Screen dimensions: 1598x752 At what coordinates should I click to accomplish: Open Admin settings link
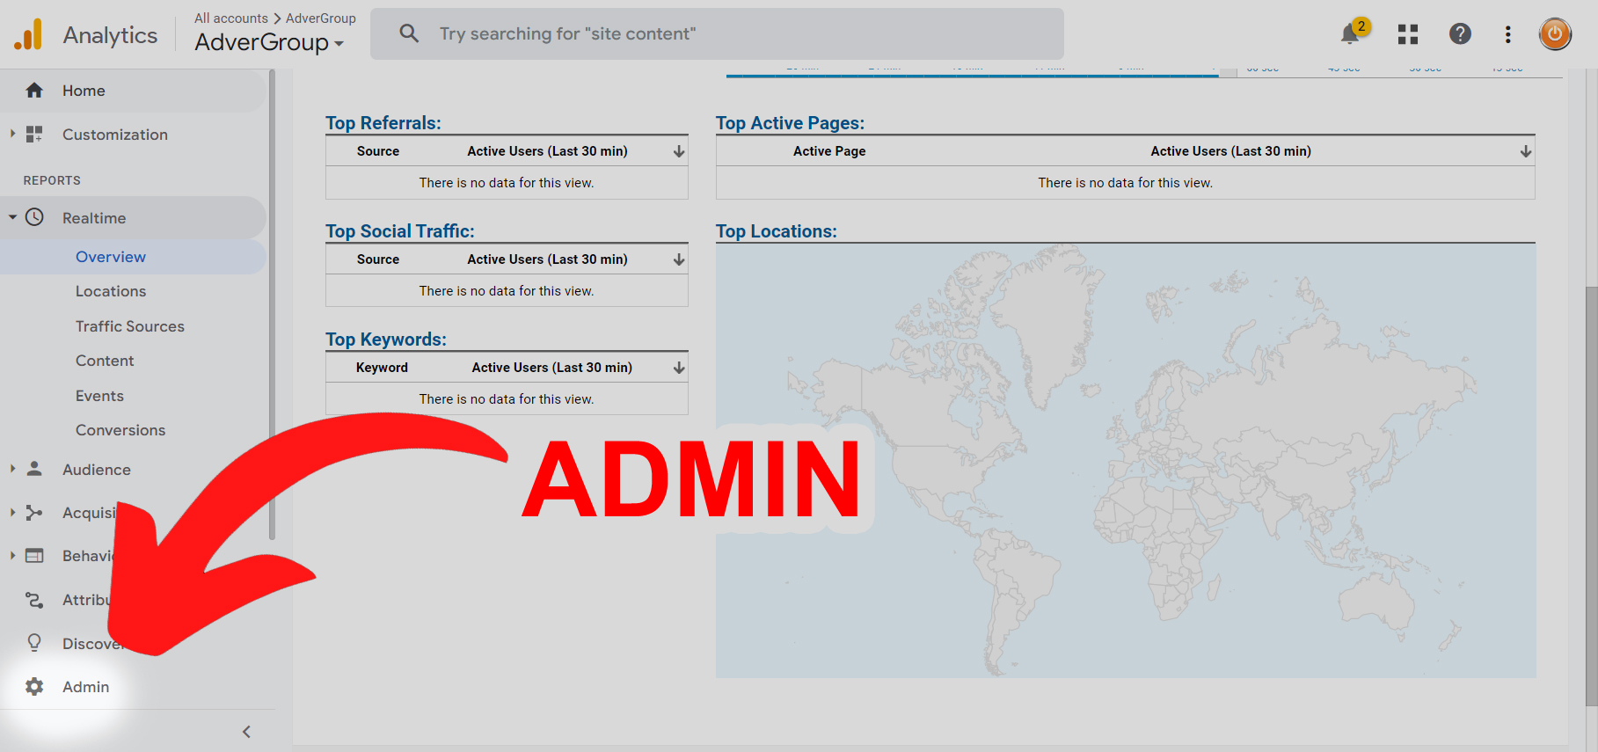86,687
